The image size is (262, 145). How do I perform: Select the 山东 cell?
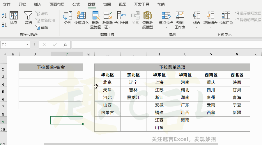click(159, 128)
